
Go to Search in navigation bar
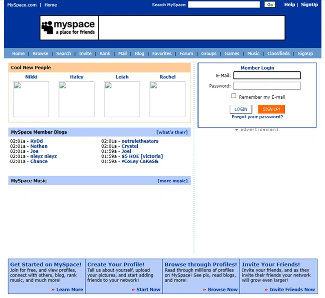[63, 53]
